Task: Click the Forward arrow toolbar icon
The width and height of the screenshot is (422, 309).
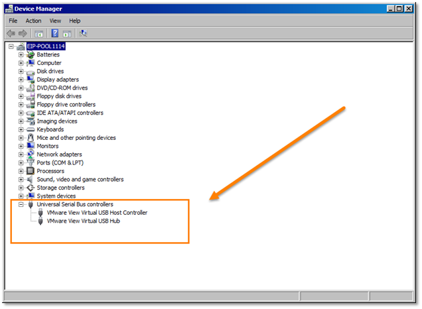Action: tap(23, 33)
